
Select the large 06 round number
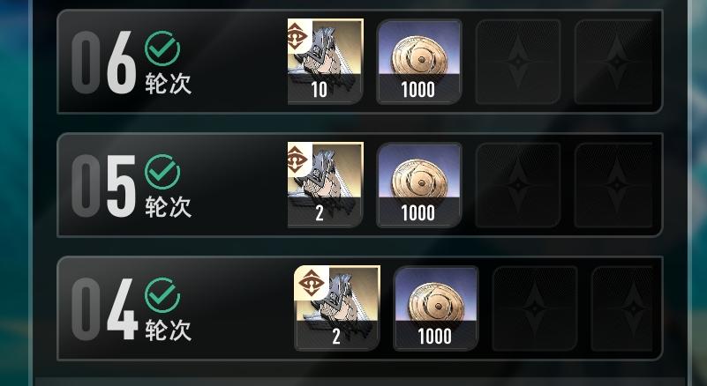tap(103, 63)
